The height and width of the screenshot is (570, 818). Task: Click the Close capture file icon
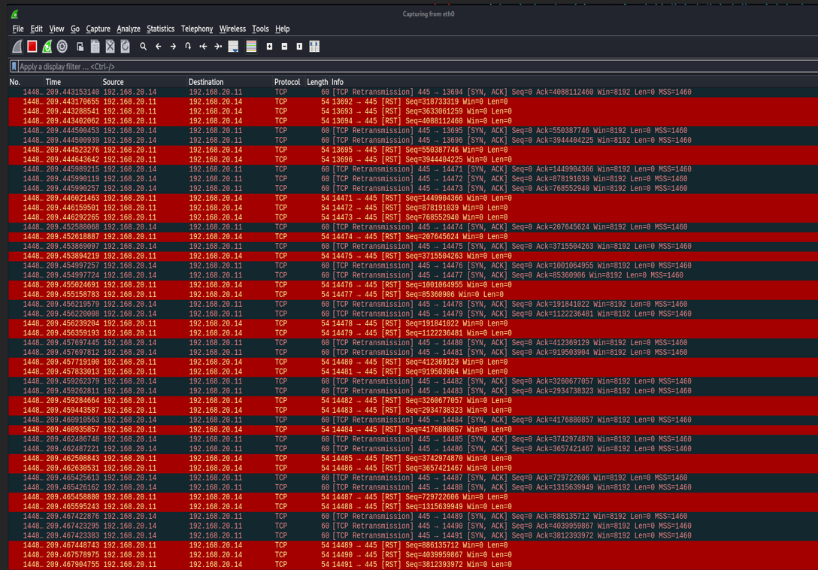110,46
